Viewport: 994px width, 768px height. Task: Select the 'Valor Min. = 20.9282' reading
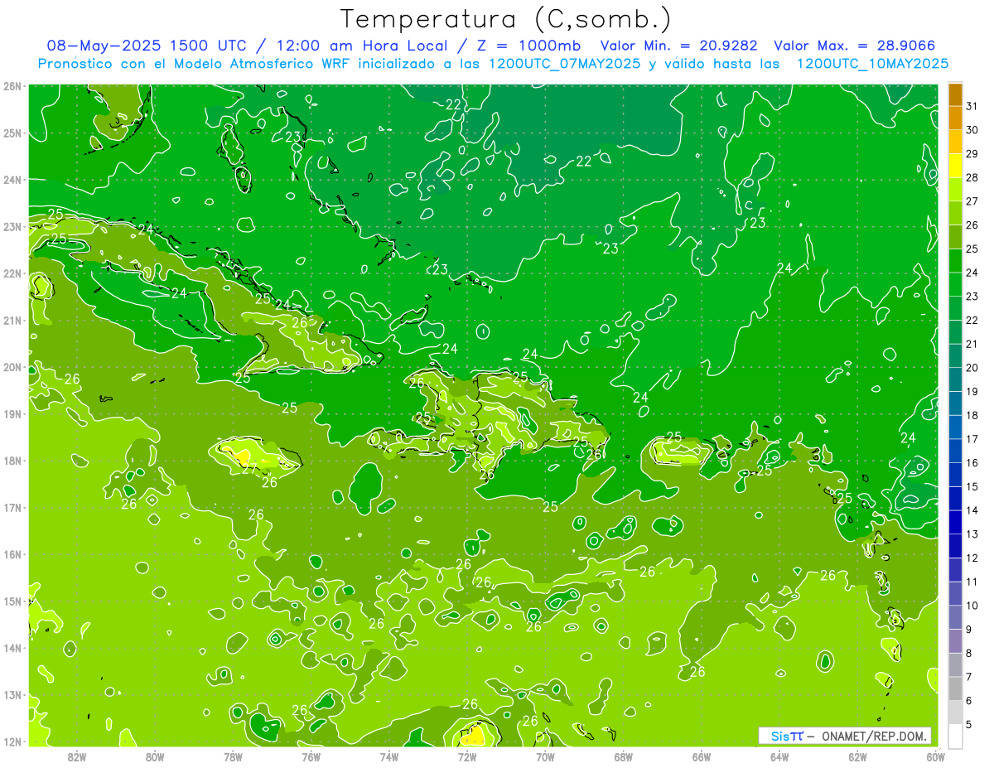click(x=678, y=46)
